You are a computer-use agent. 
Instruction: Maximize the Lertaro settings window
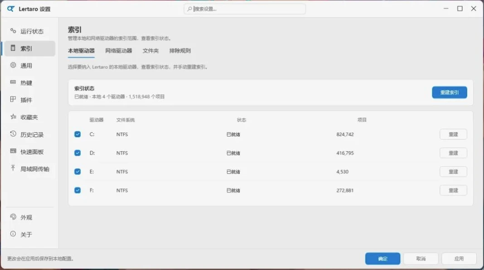[460, 9]
